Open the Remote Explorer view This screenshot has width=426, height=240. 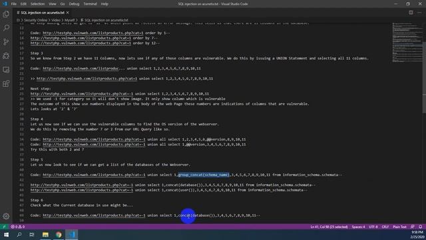(6, 69)
